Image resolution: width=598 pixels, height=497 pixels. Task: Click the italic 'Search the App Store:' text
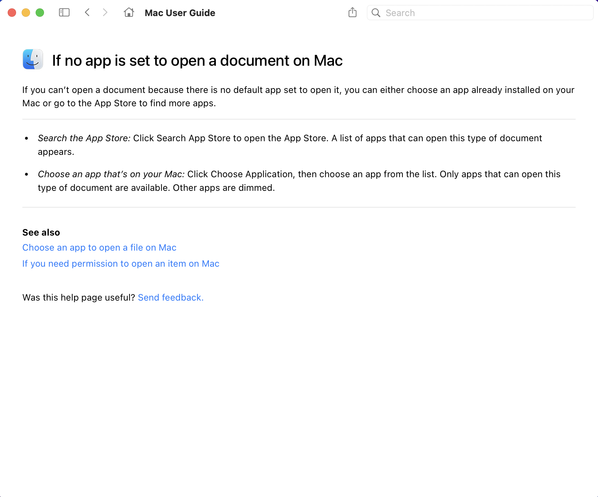84,138
